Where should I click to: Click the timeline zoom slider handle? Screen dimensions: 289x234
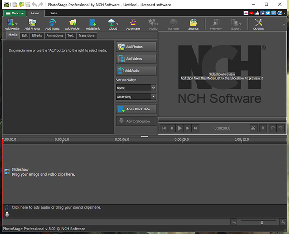pyautogui.click(x=262, y=222)
